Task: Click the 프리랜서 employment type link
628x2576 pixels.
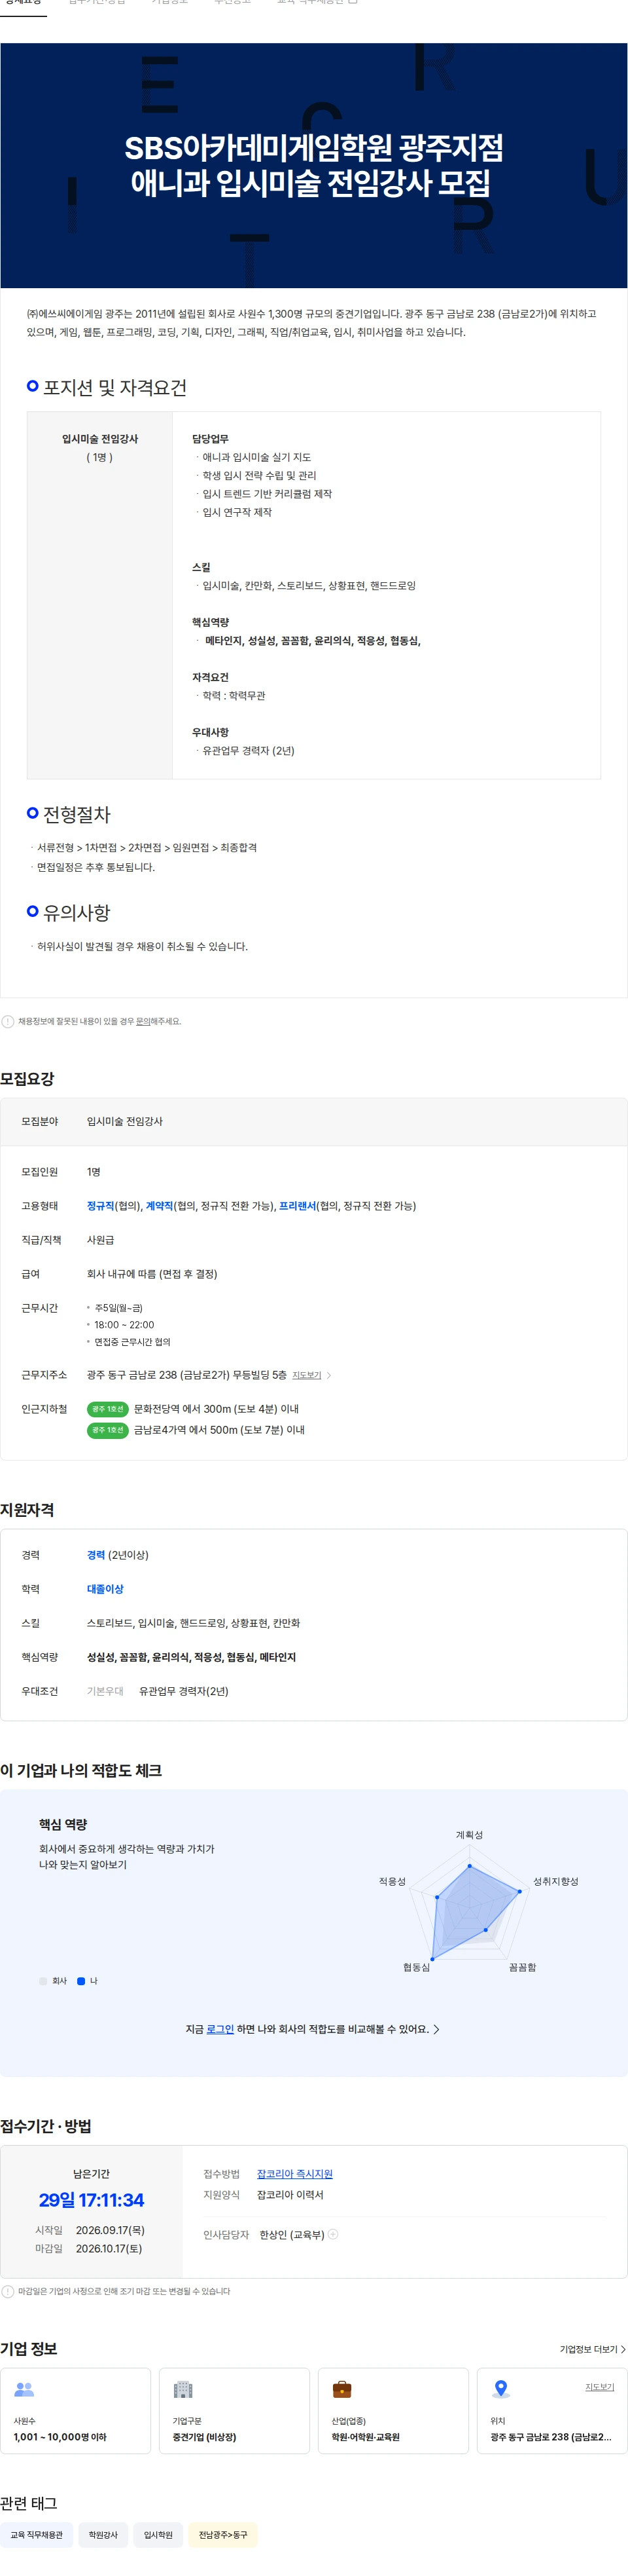Action: (x=298, y=1206)
